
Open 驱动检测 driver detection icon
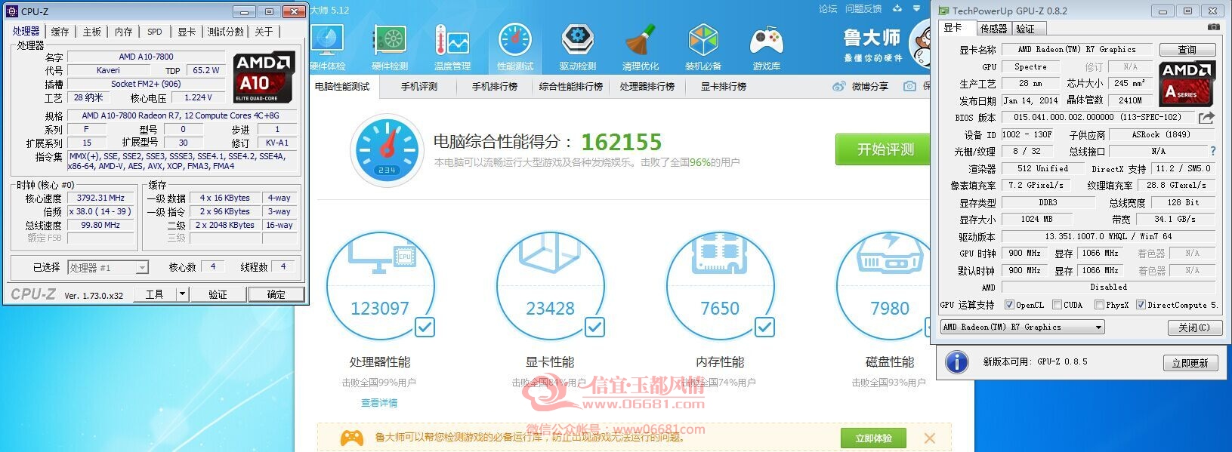[578, 47]
